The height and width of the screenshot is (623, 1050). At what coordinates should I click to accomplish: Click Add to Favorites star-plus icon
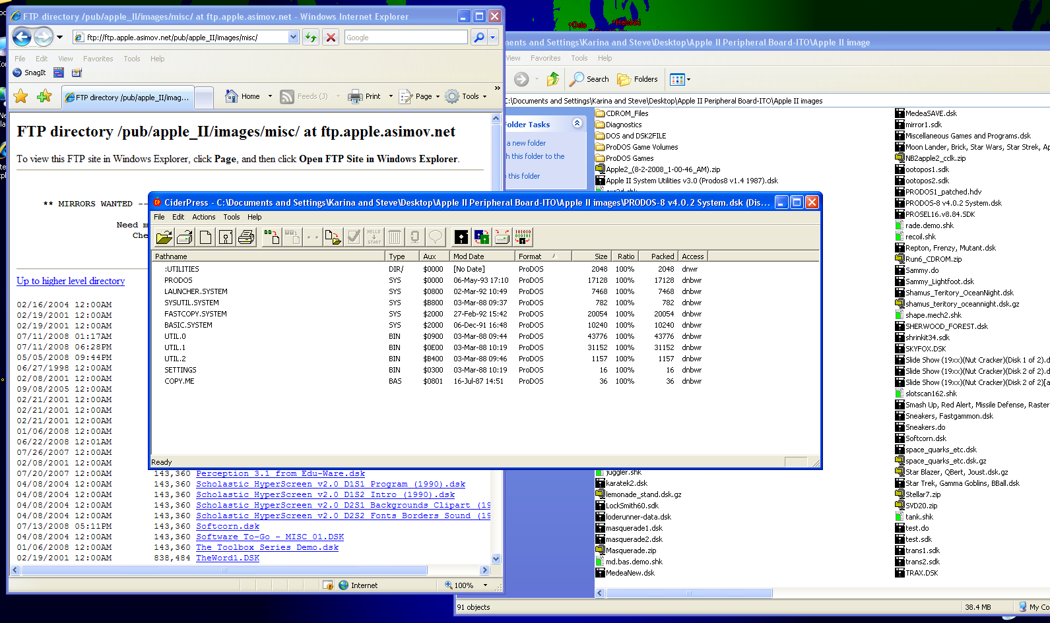tap(44, 97)
